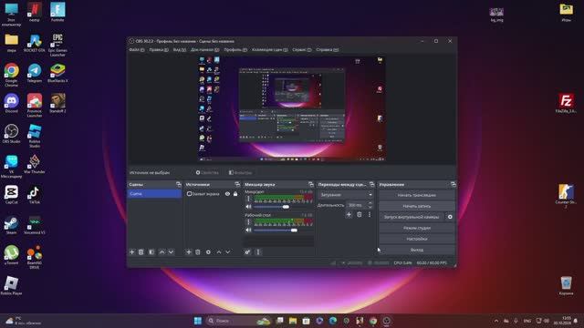Open the Windows Start menu

[198, 321]
